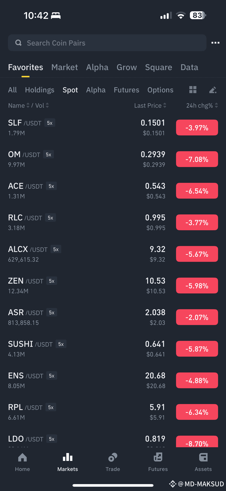Tap the -3.97% change button for SLF

(197, 128)
